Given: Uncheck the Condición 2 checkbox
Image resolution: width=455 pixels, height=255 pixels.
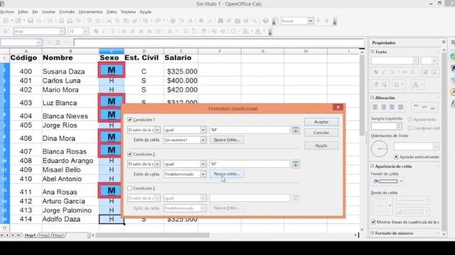Looking at the screenshot, I should 129,154.
